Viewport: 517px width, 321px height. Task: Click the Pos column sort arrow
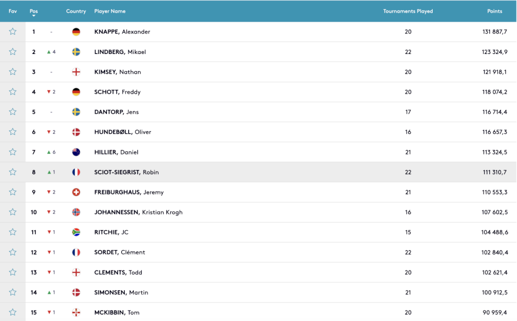pos(33,16)
